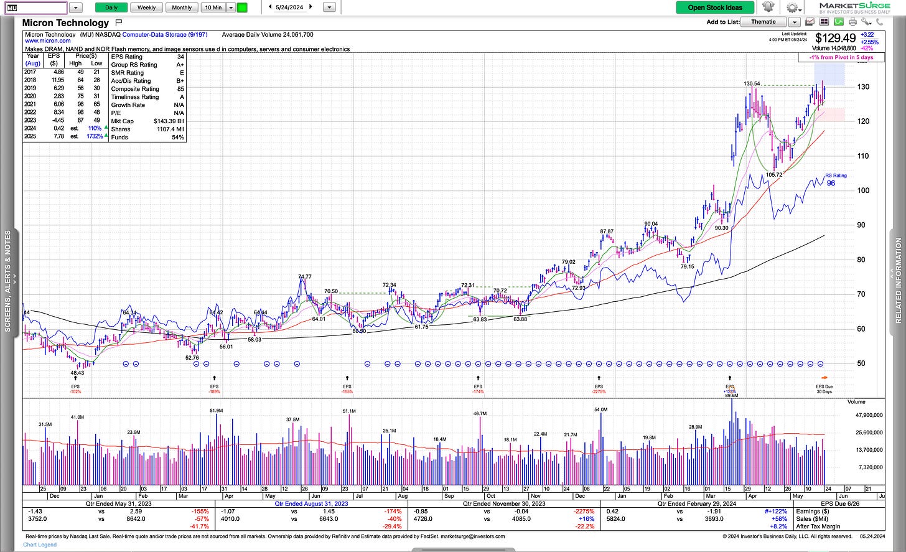The width and height of the screenshot is (906, 552).
Task: Flag Micron Technology with the flag icon
Action: (118, 22)
